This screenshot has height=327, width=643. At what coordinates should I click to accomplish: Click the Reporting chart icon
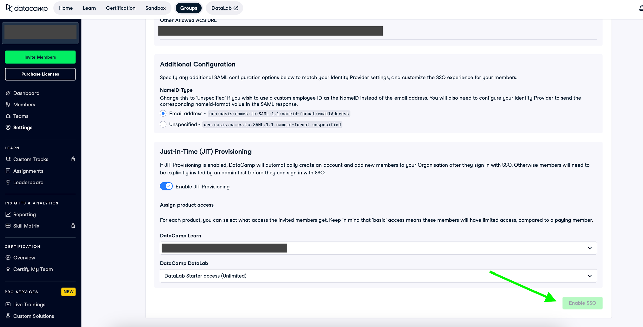pos(8,214)
